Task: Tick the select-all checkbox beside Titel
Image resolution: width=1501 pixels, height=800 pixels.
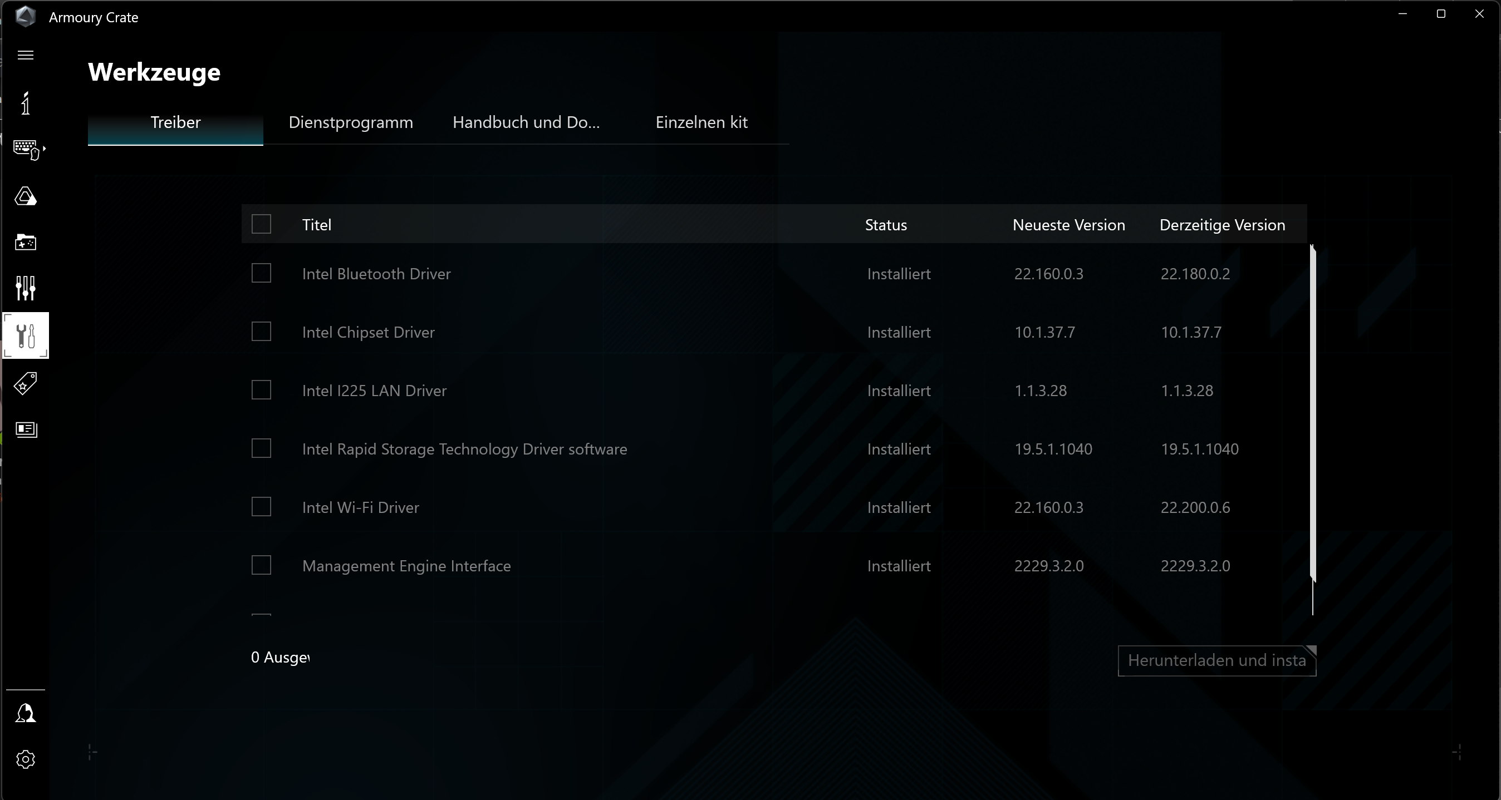Action: tap(261, 224)
